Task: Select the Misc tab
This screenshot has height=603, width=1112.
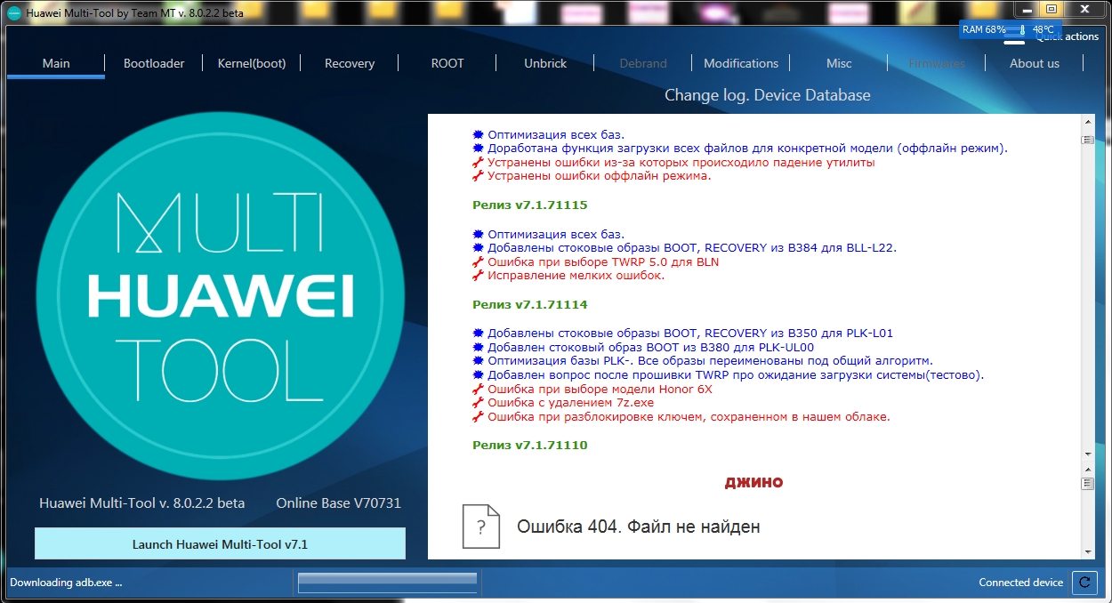Action: (839, 63)
